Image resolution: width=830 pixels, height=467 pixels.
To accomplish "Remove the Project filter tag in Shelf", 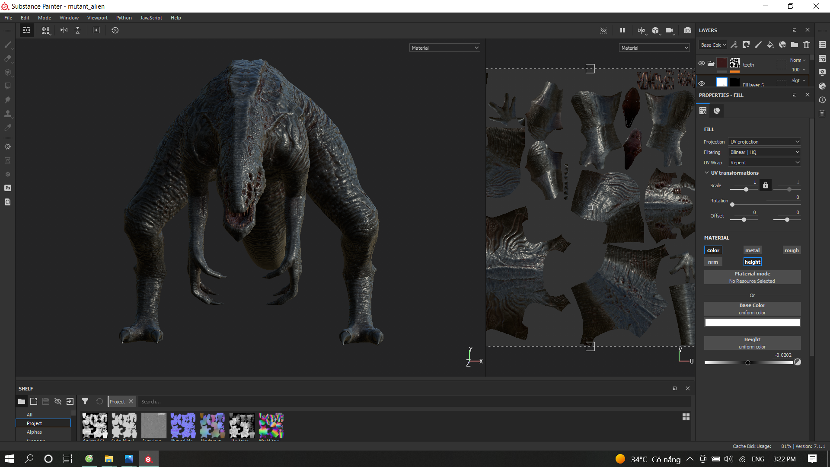I will (131, 402).
